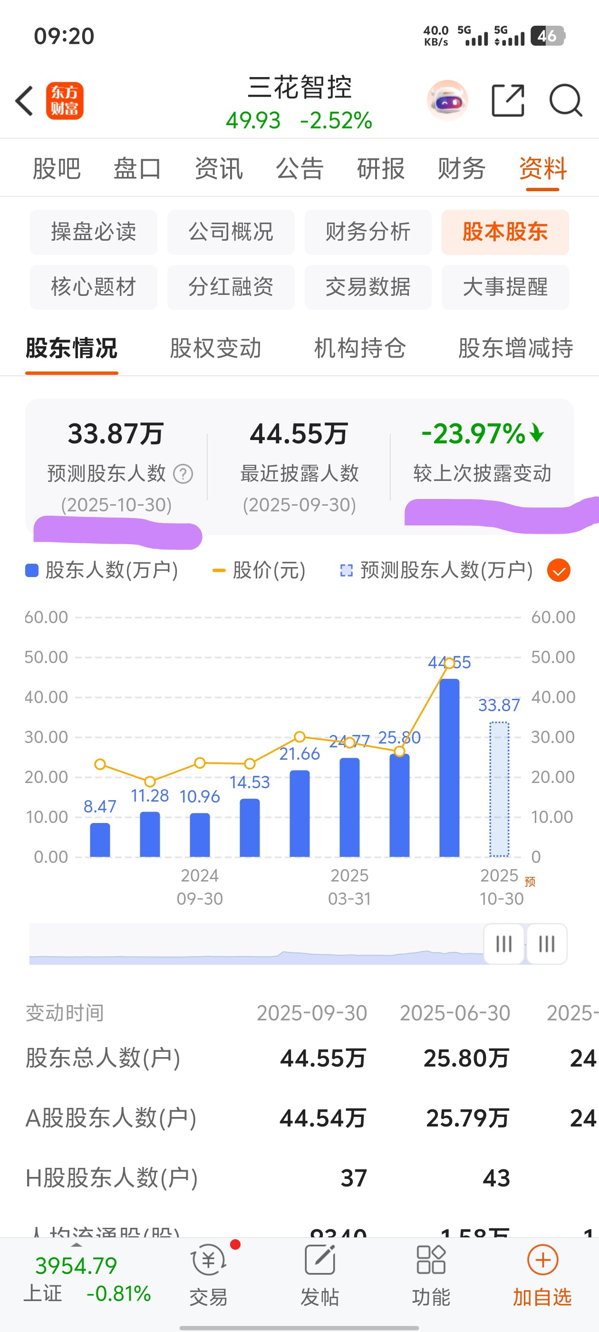Select 股东情况 sub-tab

[71, 348]
